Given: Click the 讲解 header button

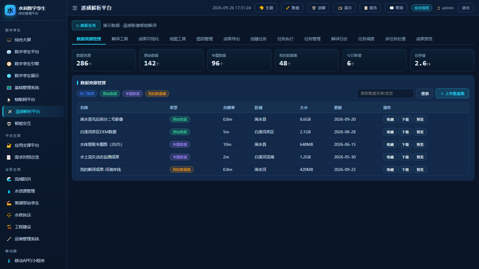Looking at the screenshot, I should [318, 8].
